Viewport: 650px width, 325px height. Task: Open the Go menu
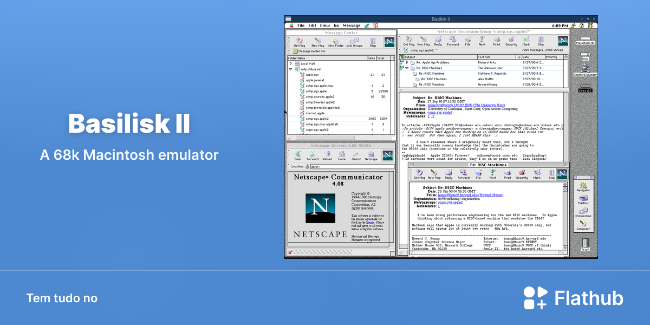(336, 25)
